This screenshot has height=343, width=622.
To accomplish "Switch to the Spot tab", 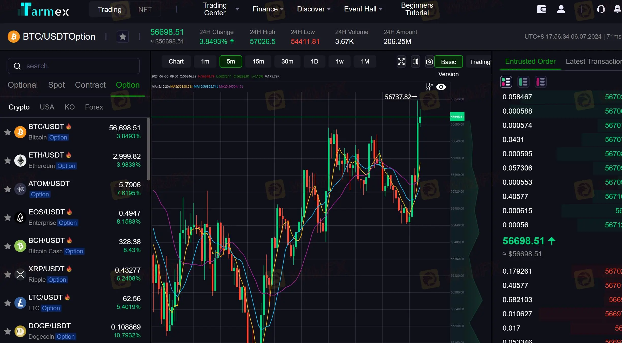I will [56, 85].
